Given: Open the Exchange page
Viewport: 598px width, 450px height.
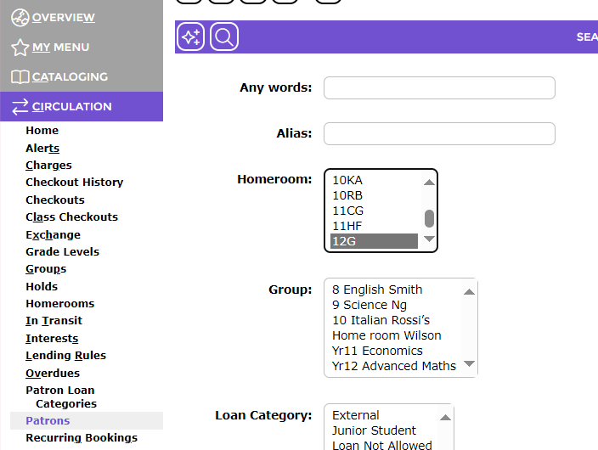Looking at the screenshot, I should click(x=53, y=234).
